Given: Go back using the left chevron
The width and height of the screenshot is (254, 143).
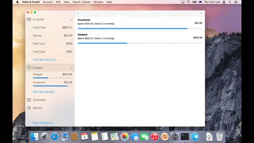Looking at the screenshot, I should click(78, 13).
